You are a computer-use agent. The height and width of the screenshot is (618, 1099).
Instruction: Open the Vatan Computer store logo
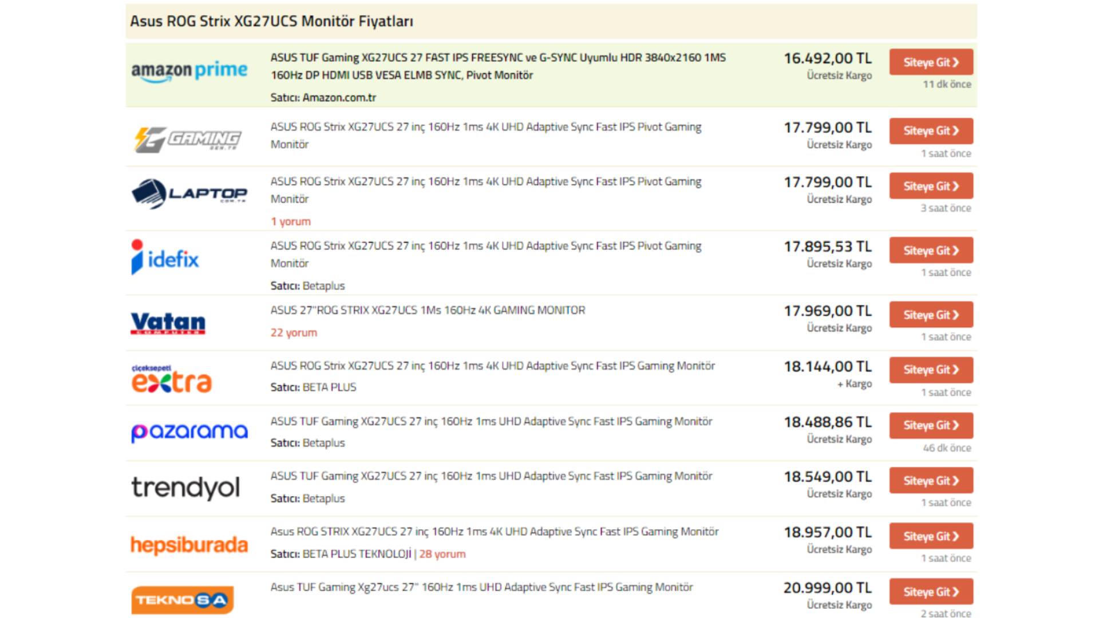[x=168, y=323]
